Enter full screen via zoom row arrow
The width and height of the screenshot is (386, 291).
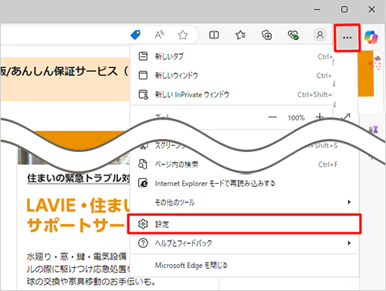pos(346,117)
